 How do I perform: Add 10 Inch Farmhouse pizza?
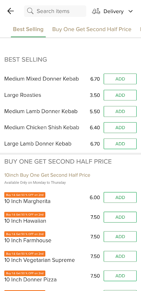120,237
